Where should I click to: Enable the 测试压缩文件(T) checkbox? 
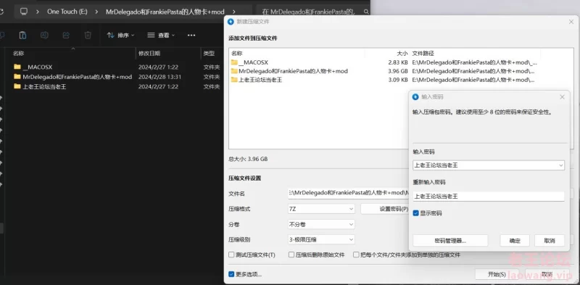(231, 255)
